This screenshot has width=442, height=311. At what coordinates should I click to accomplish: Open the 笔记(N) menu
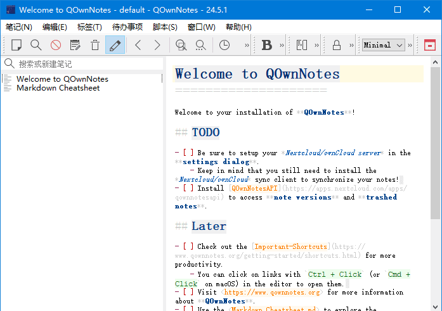tap(19, 27)
